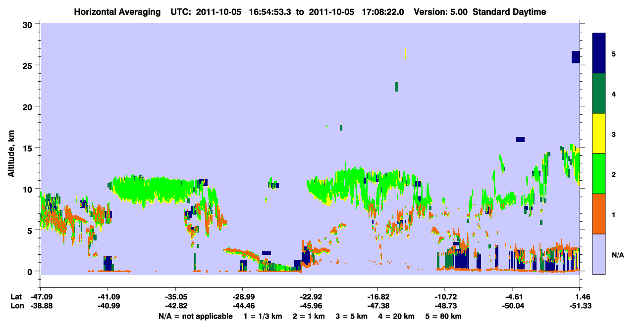644x330 pixels.
Task: Click latitude value -35.05
Action: point(175,297)
